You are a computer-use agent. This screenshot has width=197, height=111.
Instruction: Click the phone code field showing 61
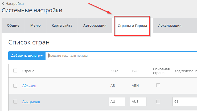click(184, 101)
